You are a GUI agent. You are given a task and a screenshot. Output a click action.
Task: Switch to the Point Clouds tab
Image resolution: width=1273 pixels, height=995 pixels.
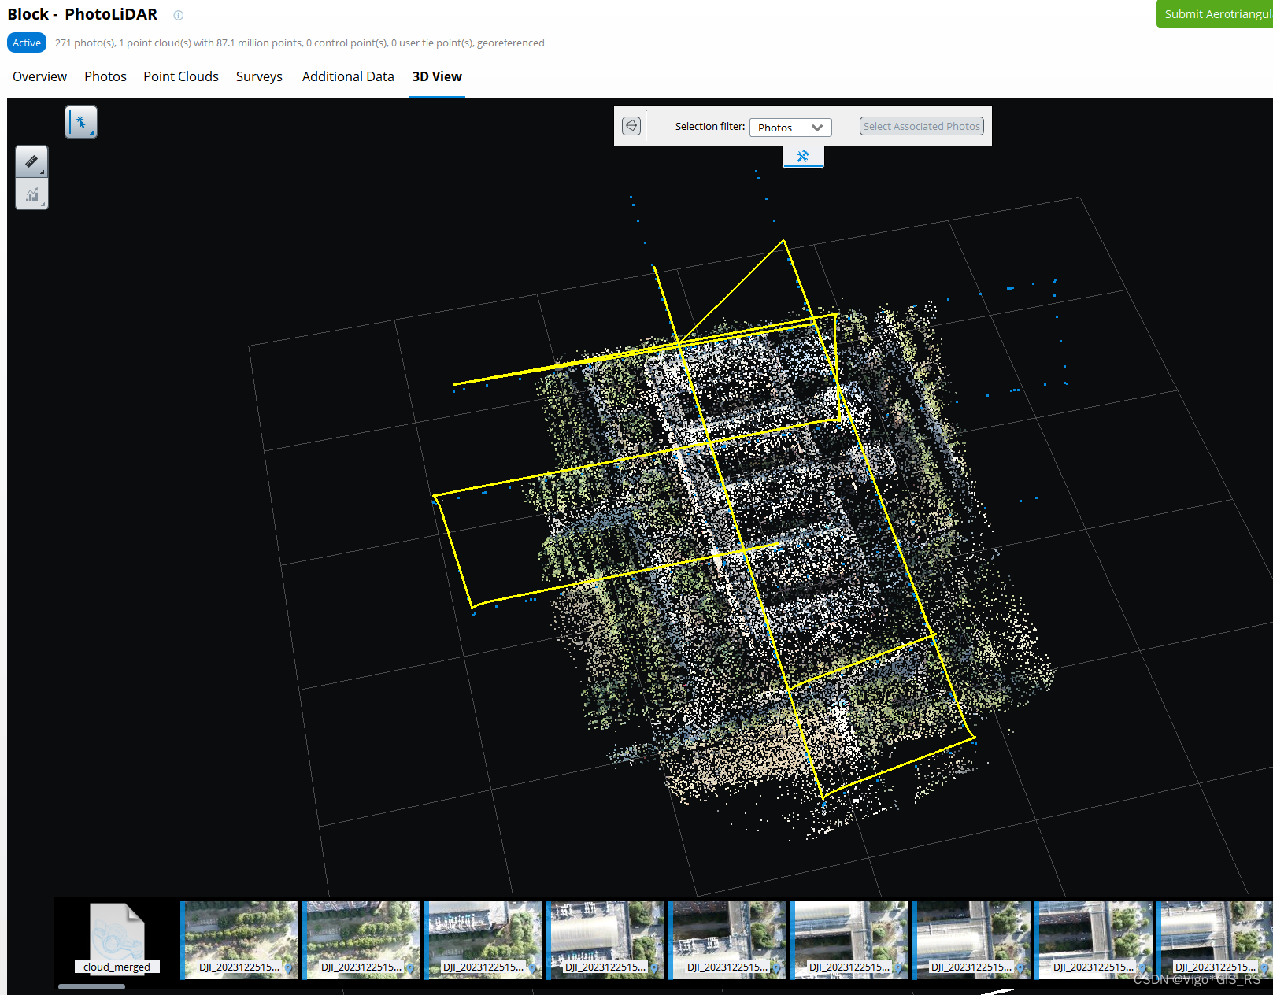coord(181,76)
